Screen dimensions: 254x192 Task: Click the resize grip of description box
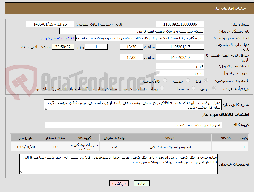[46, 109]
